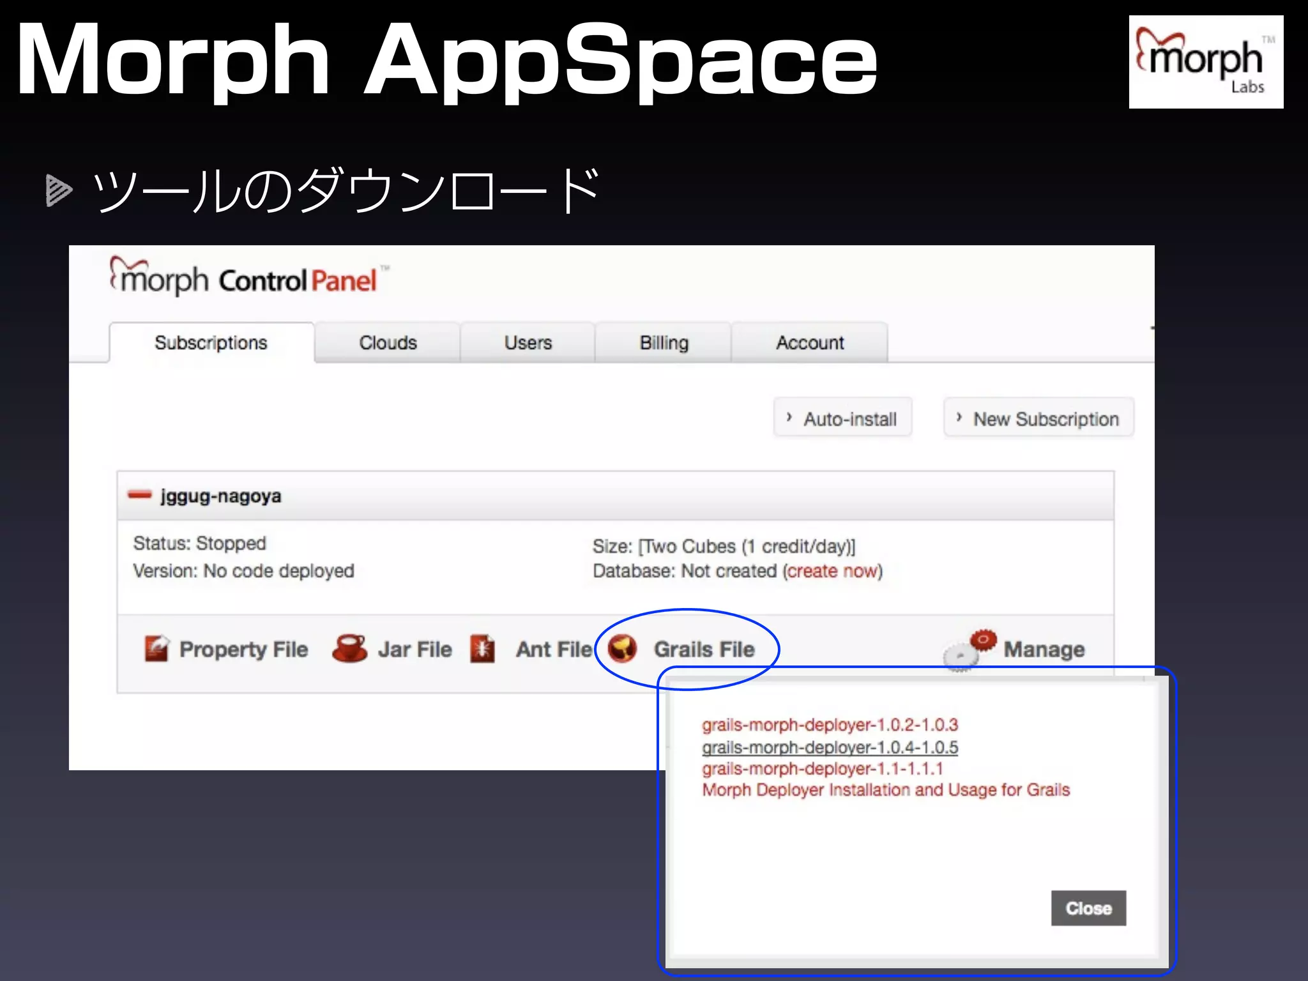Close the Grails download popup
The image size is (1308, 981).
pos(1088,908)
